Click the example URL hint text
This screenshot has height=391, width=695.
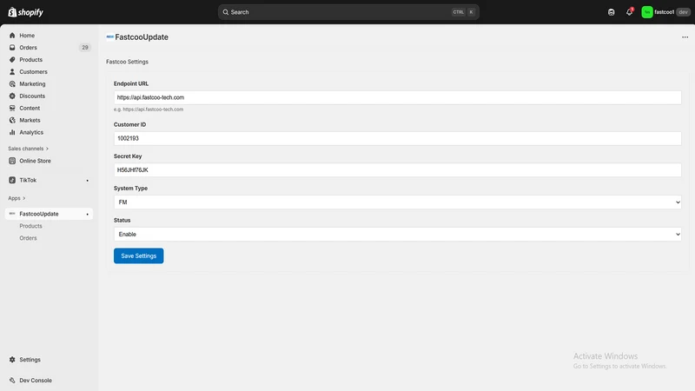tap(149, 109)
